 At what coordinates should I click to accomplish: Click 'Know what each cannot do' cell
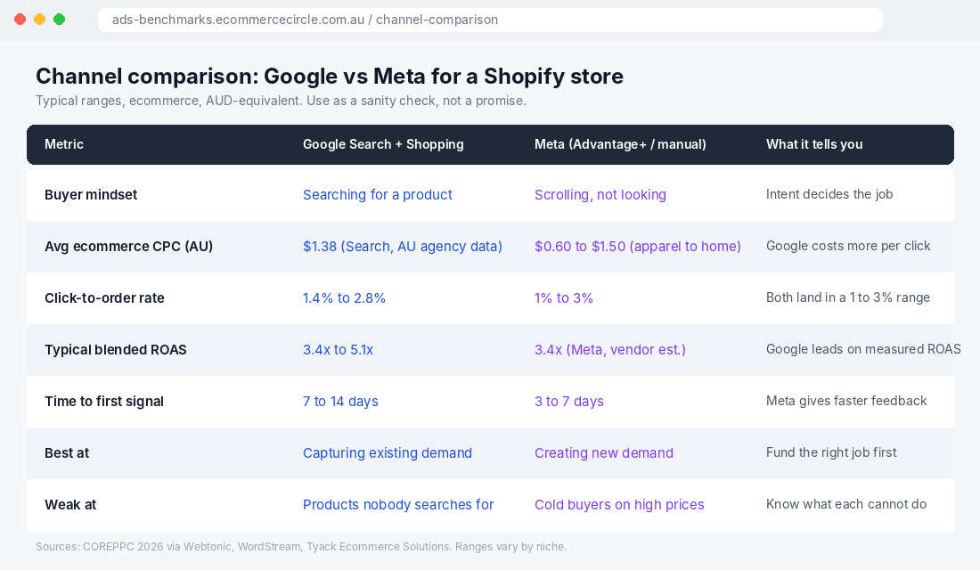(x=846, y=504)
